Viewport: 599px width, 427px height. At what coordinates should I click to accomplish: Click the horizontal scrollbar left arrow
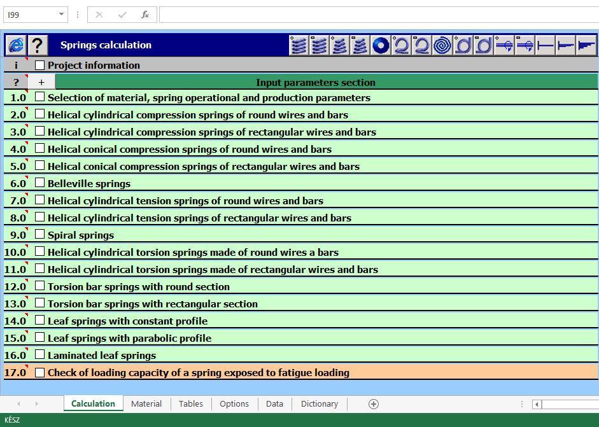coord(537,404)
